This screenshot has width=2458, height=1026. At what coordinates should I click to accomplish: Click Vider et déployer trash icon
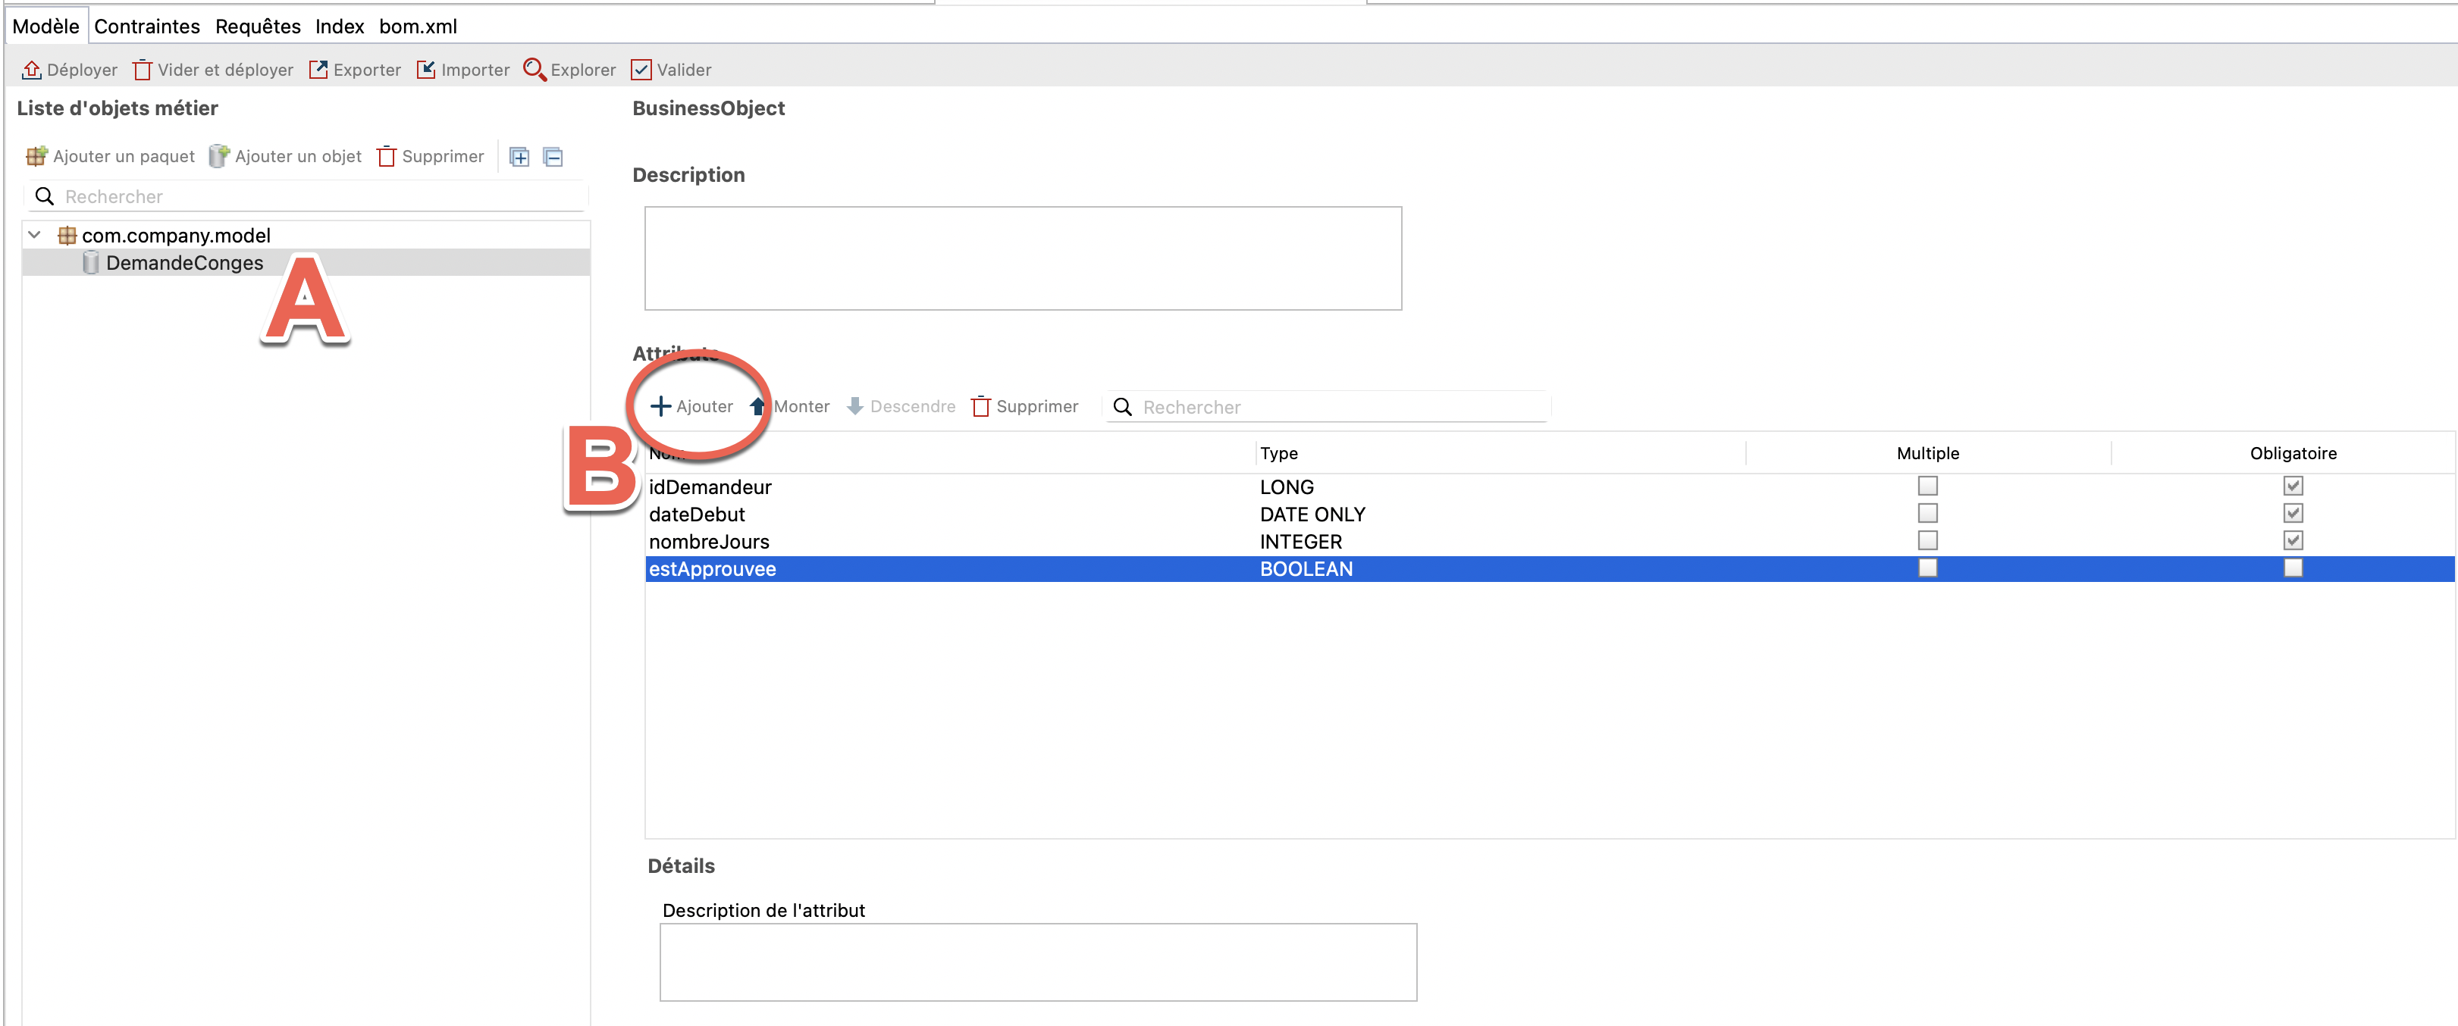(x=143, y=70)
